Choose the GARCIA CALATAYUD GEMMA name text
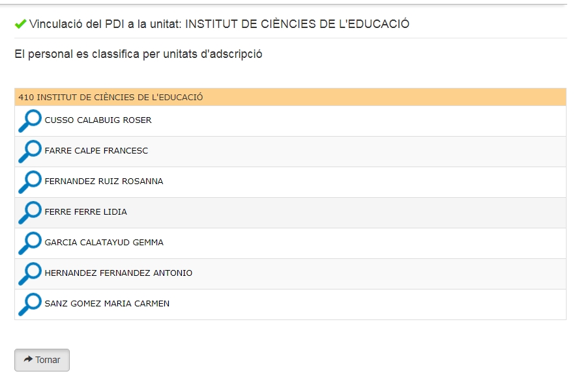 [104, 243]
